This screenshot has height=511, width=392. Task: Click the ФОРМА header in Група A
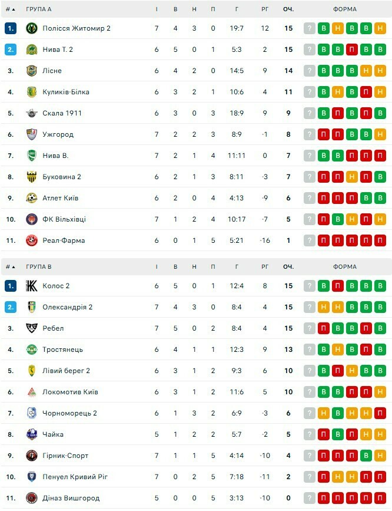pos(344,9)
